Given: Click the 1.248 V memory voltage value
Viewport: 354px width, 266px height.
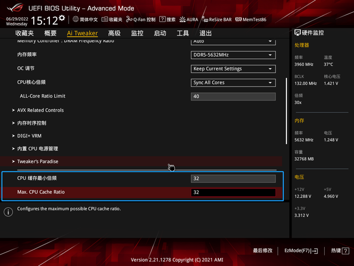Looking at the screenshot, I should click(x=331, y=140).
